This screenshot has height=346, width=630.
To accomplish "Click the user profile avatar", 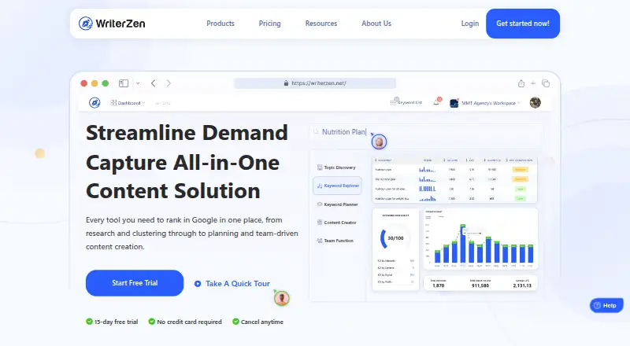I will (535, 103).
